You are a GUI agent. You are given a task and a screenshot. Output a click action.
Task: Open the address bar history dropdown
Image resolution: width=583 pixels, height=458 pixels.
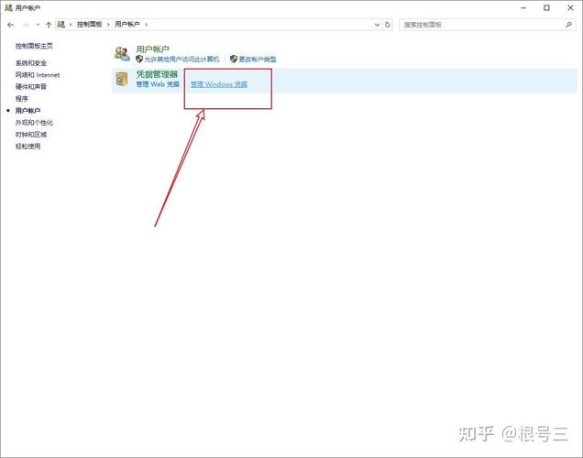(377, 25)
